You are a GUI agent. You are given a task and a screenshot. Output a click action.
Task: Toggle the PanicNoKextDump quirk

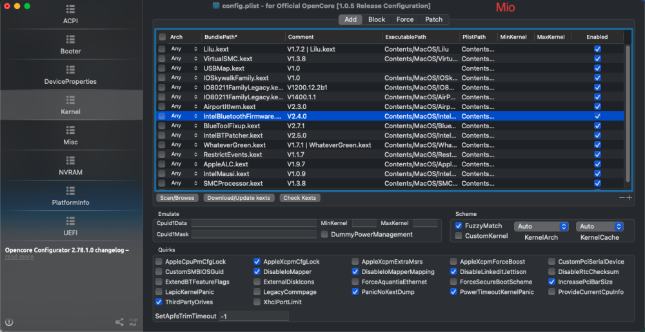[x=355, y=292]
